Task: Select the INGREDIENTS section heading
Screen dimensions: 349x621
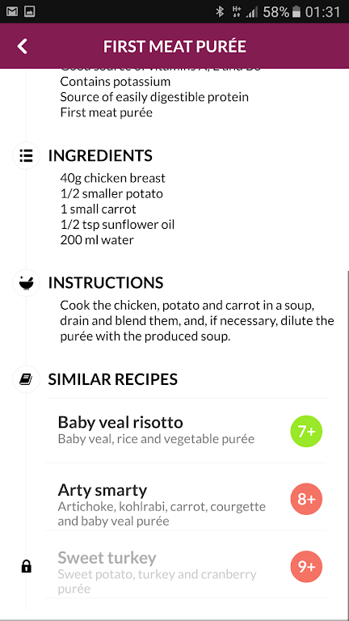Action: click(x=100, y=155)
